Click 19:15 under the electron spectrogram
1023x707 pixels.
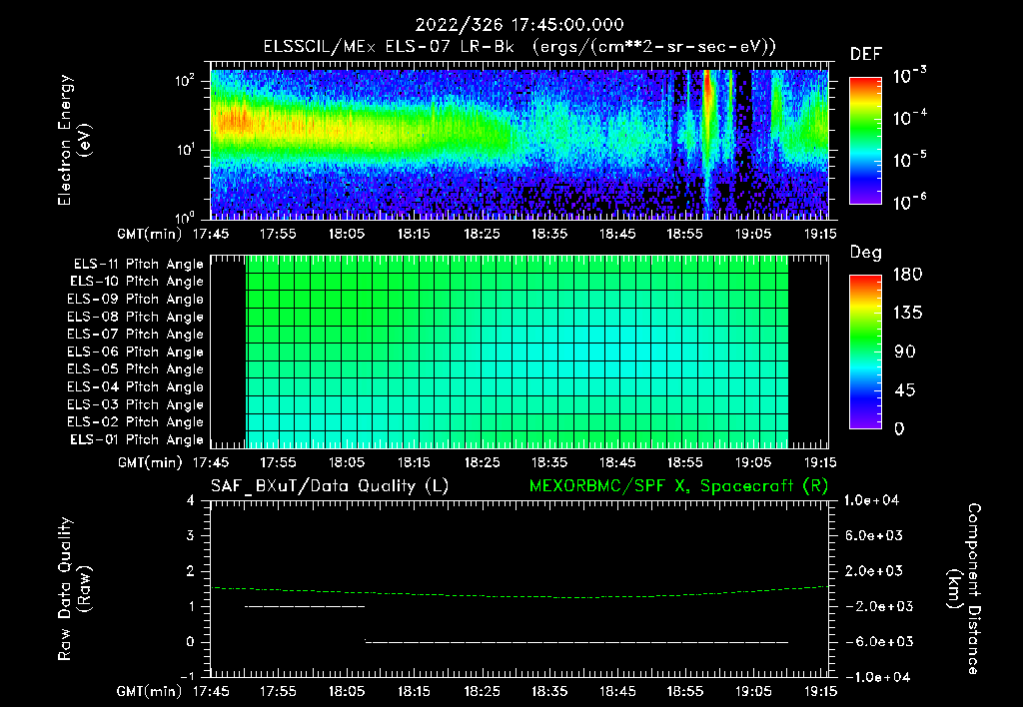[x=820, y=234]
